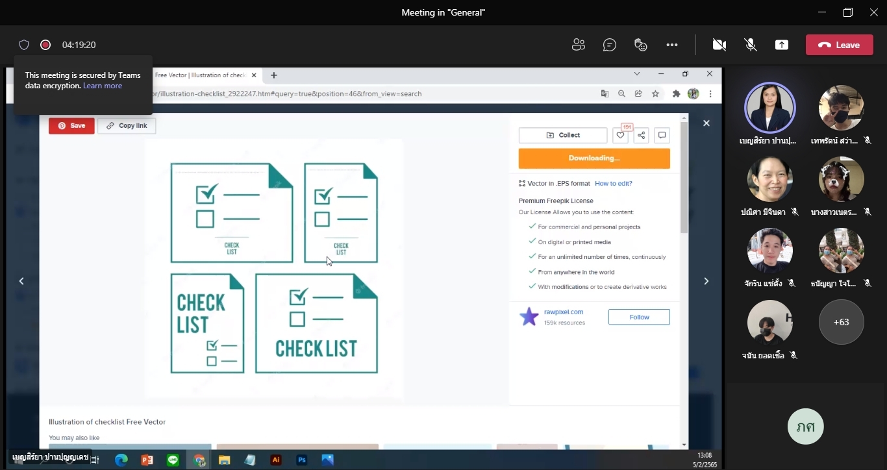This screenshot has width=887, height=470.
Task: Click 'Vector in .EPS format' text
Action: (x=559, y=184)
